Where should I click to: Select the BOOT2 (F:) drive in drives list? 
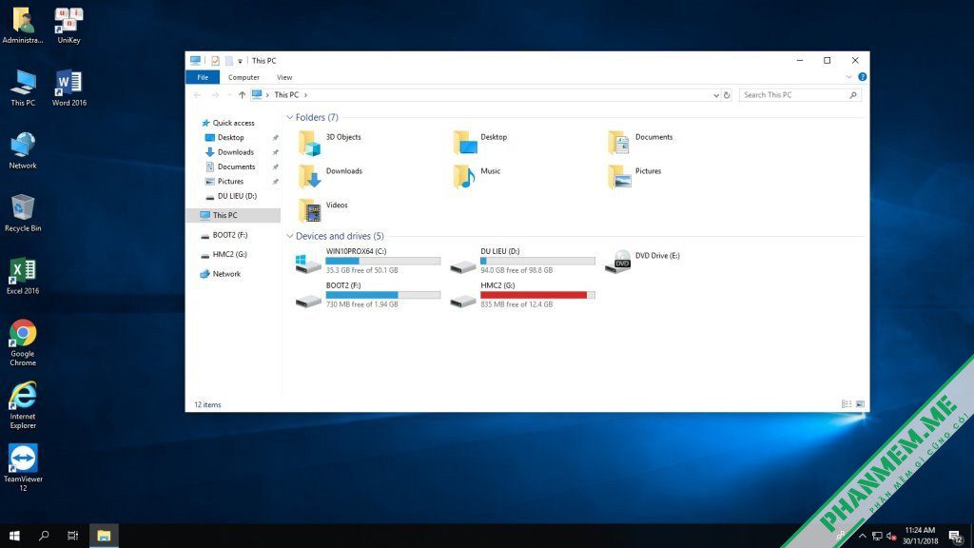(368, 295)
